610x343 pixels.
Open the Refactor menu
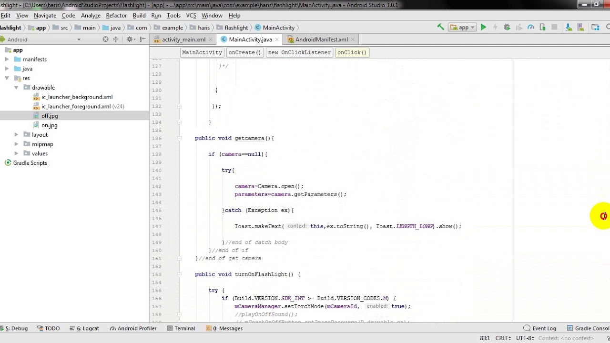click(x=116, y=15)
